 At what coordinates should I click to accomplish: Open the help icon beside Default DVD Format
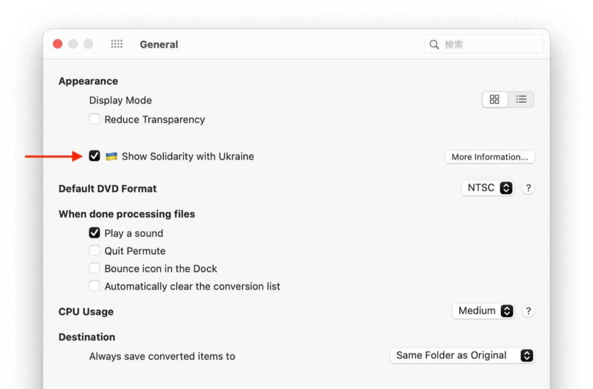pos(528,188)
